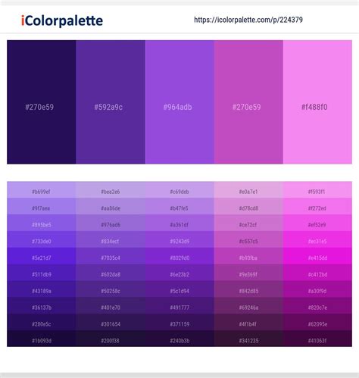Choose the shade swatch #c69deb
The width and height of the screenshot is (359, 378).
point(179,189)
